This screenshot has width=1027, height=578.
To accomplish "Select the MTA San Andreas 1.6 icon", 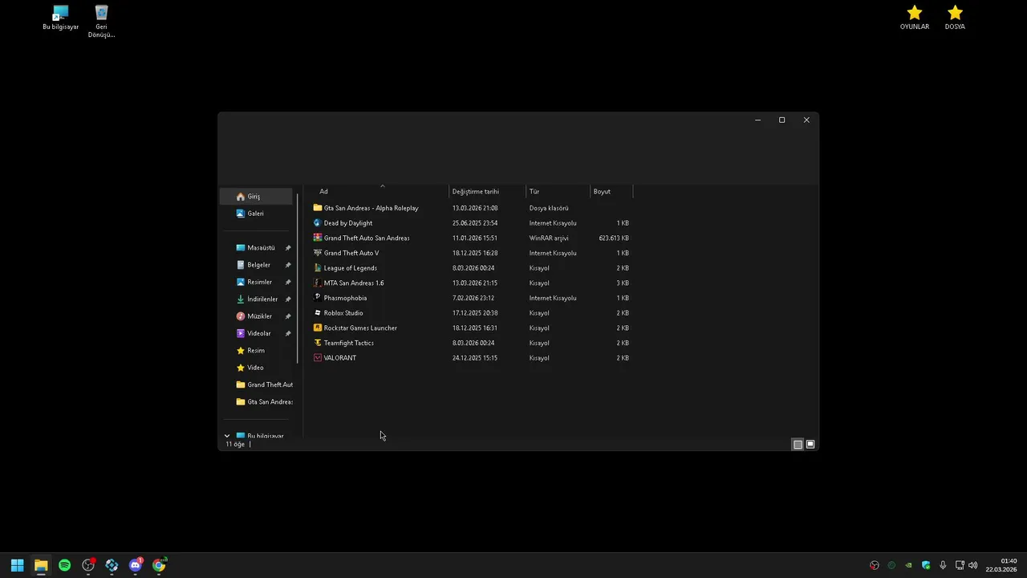I will point(318,283).
